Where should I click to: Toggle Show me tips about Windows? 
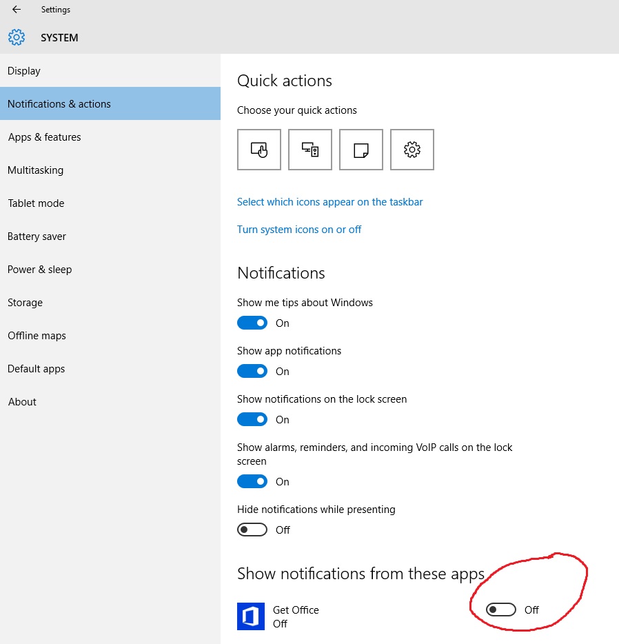[x=252, y=323]
